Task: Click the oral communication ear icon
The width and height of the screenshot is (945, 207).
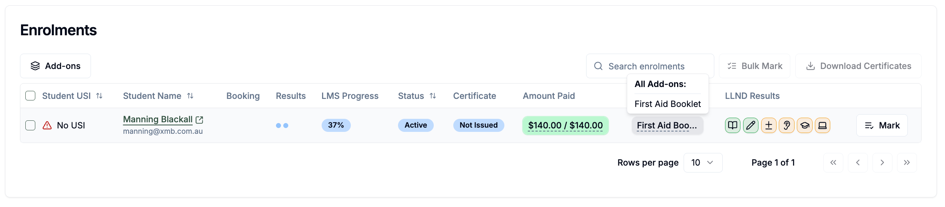Action: pyautogui.click(x=786, y=125)
